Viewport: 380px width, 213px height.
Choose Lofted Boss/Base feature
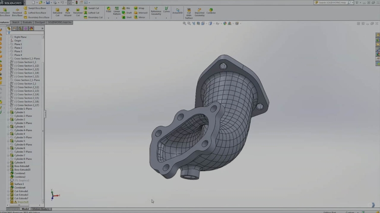pos(35,13)
